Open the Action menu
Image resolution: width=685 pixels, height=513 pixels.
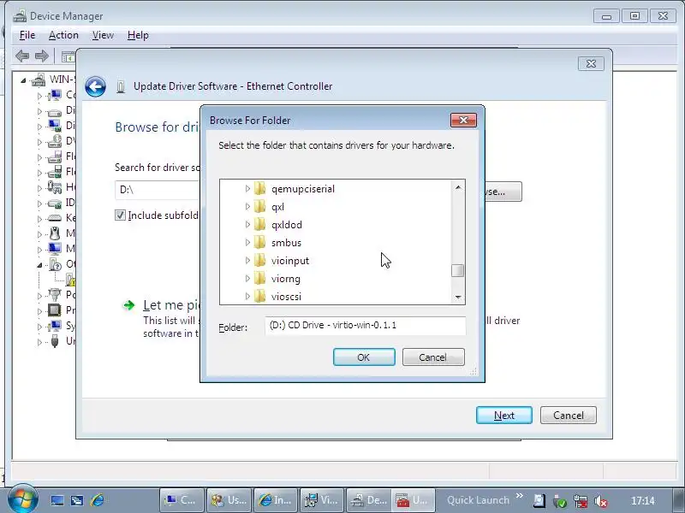pyautogui.click(x=63, y=35)
